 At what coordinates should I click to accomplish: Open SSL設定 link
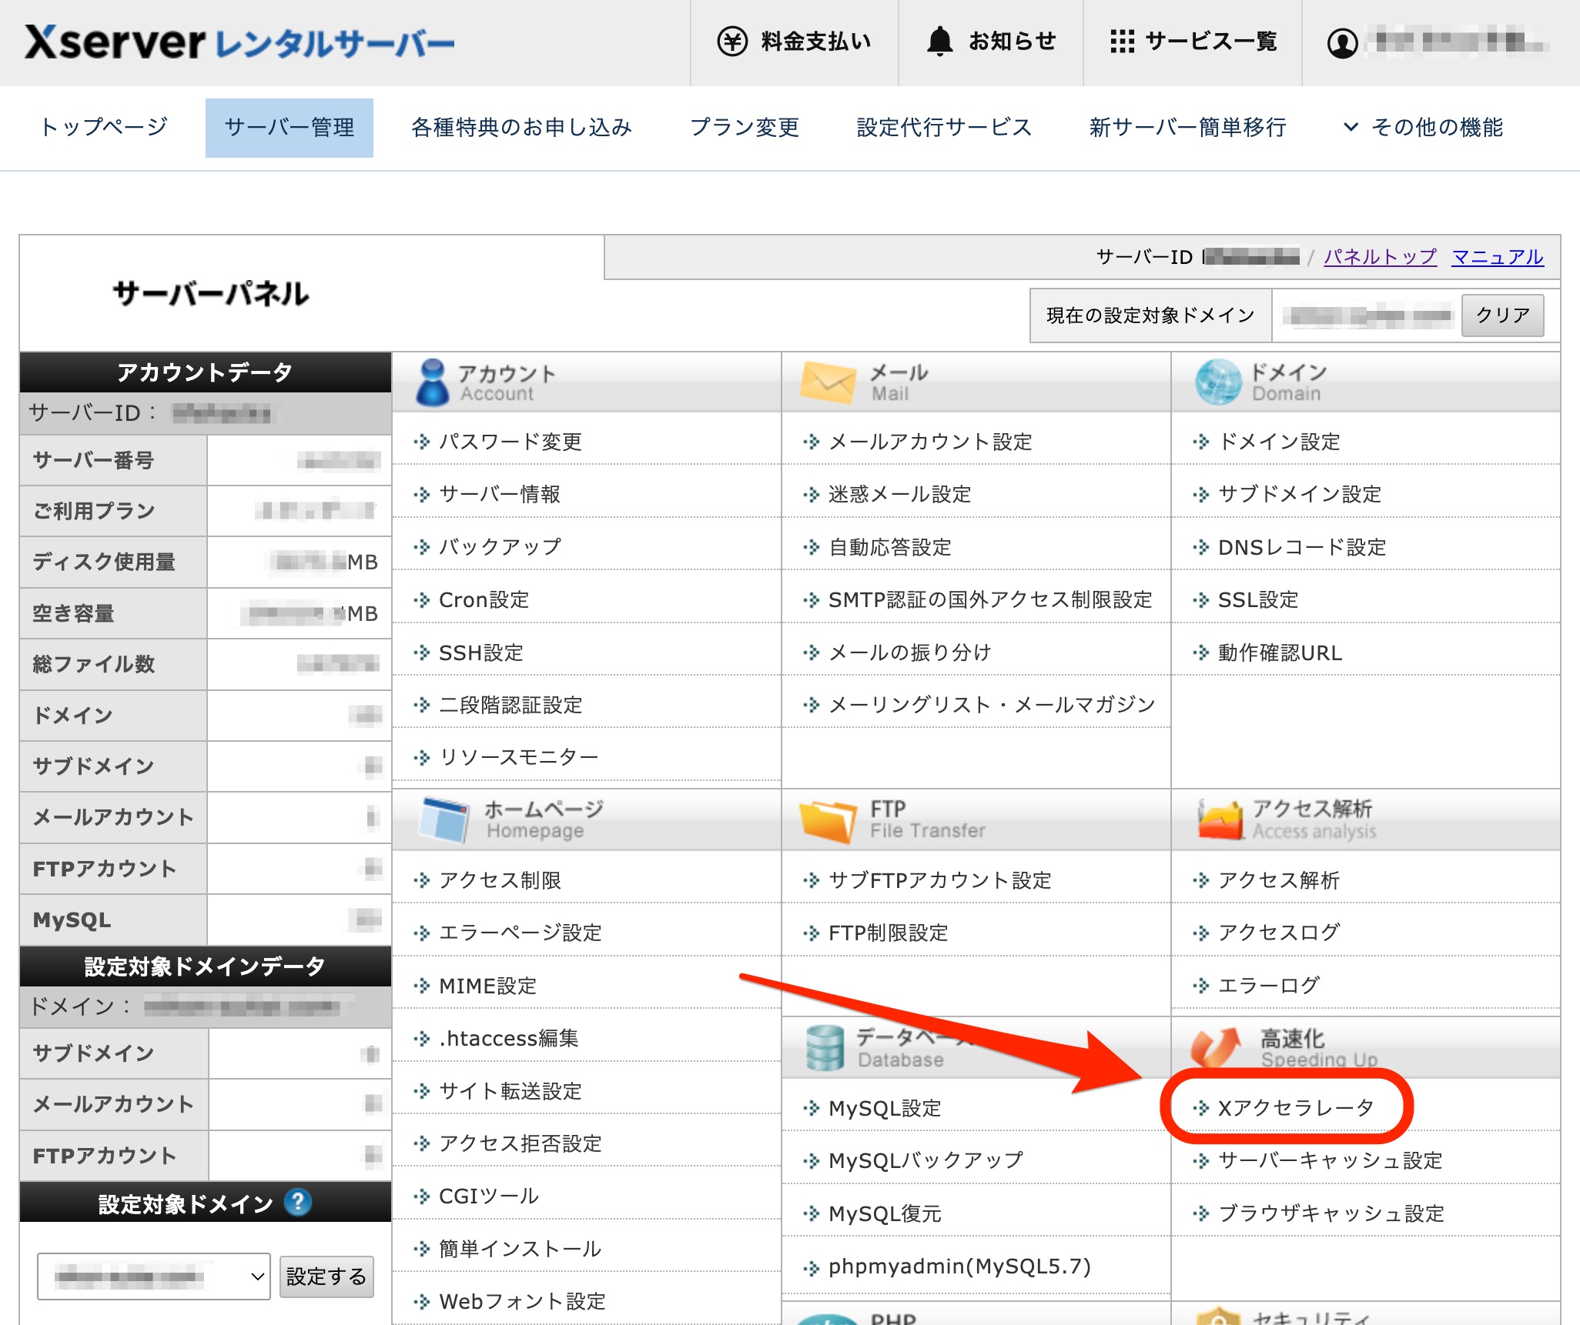point(1258,600)
